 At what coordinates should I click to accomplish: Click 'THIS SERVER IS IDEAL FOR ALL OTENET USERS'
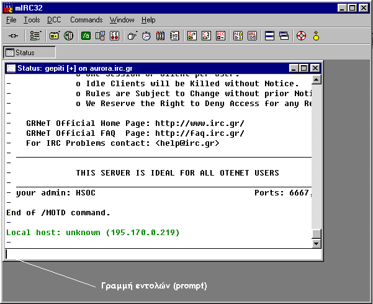tap(178, 172)
